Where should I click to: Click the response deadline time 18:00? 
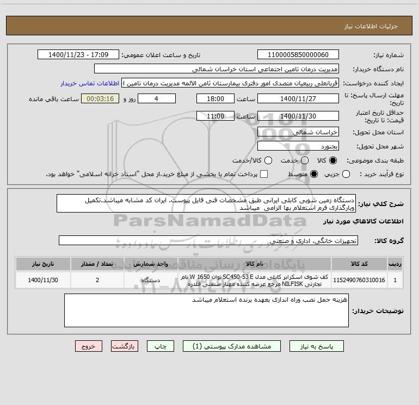tap(215, 98)
